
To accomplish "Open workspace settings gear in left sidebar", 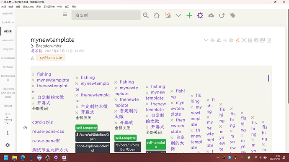I will pyautogui.click(x=8, y=145).
